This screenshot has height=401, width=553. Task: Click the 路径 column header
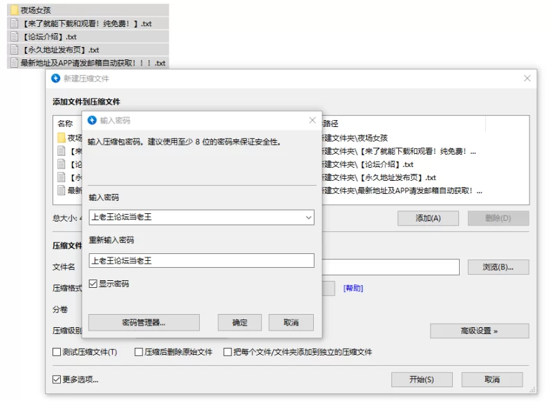coord(330,124)
